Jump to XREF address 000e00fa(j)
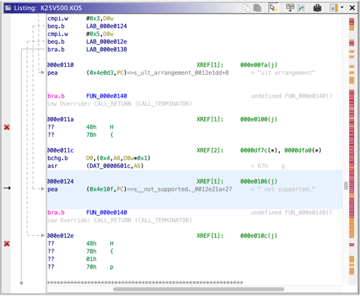The width and height of the screenshot is (360, 296). 258,65
